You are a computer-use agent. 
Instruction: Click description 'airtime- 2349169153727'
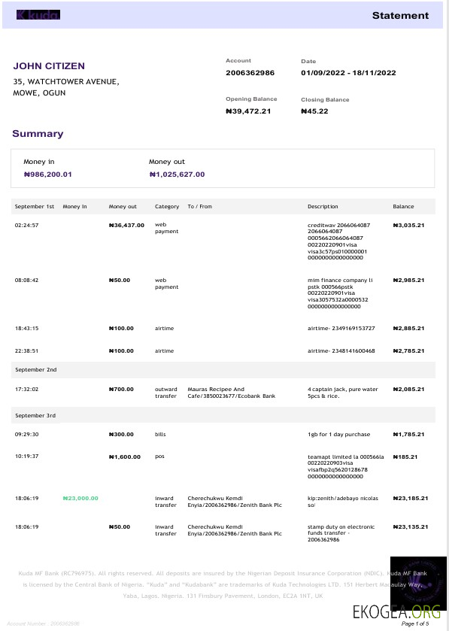[x=341, y=329]
